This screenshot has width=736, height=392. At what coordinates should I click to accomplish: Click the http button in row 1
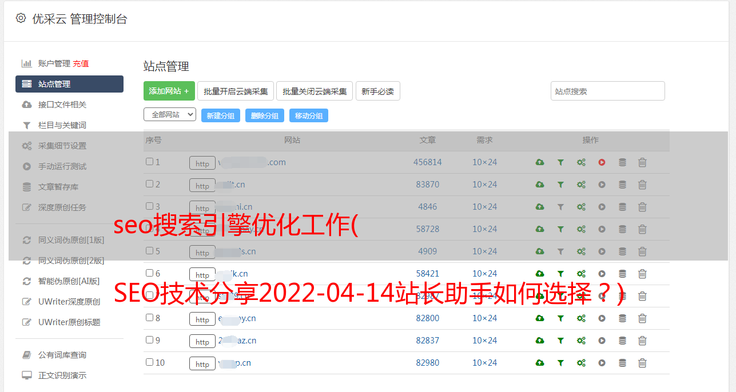pyautogui.click(x=202, y=163)
